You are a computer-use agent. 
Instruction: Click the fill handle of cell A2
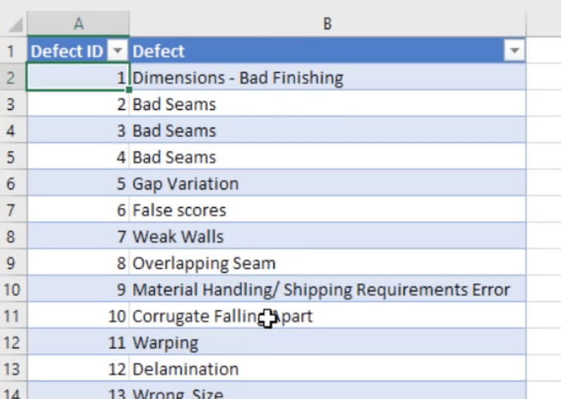coord(129,90)
